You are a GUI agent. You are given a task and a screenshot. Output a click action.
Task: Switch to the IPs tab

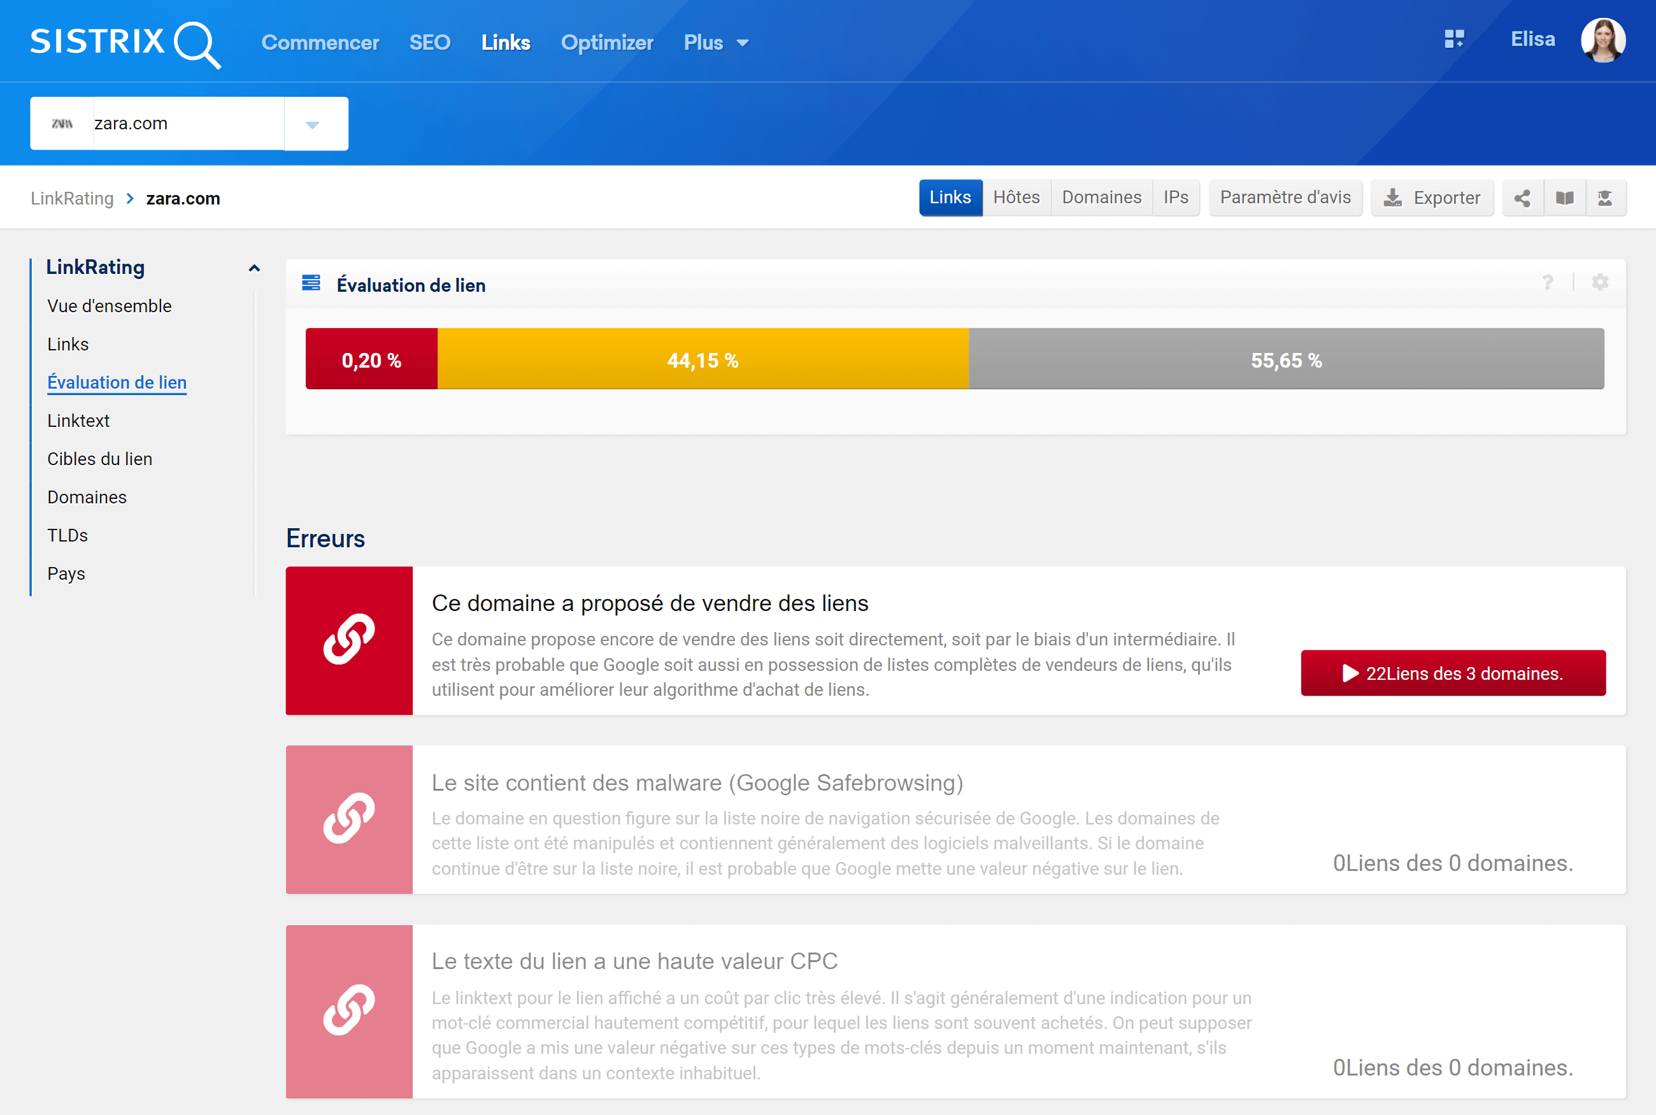tap(1176, 198)
